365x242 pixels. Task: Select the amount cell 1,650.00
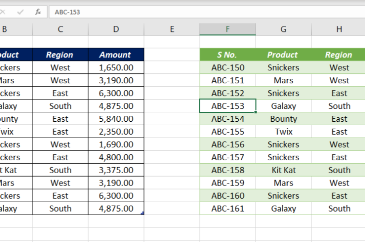coord(115,67)
